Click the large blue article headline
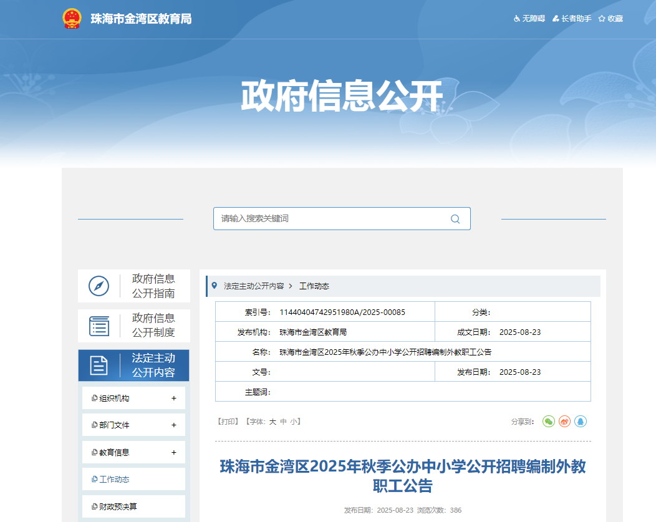The width and height of the screenshot is (656, 522). point(402,476)
